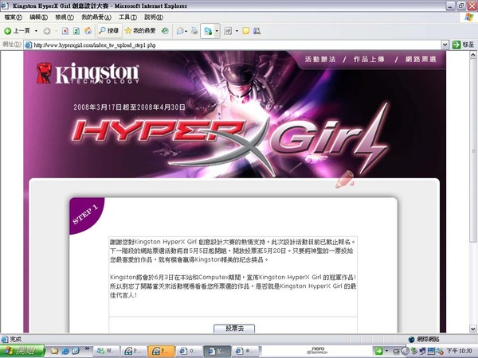
Task: Open the 開始 Start menu
Action: click(22, 351)
